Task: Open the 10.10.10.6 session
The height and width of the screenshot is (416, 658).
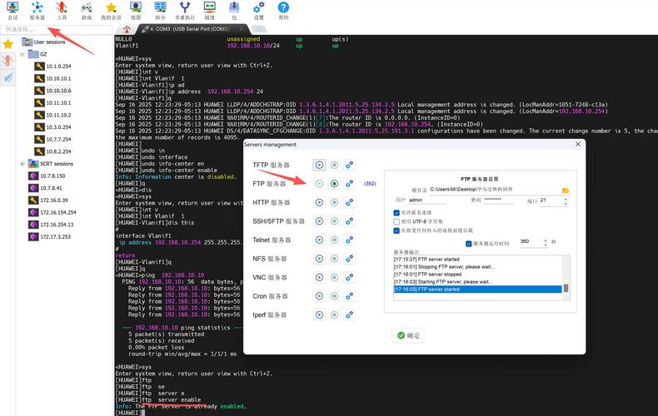Action: point(58,91)
